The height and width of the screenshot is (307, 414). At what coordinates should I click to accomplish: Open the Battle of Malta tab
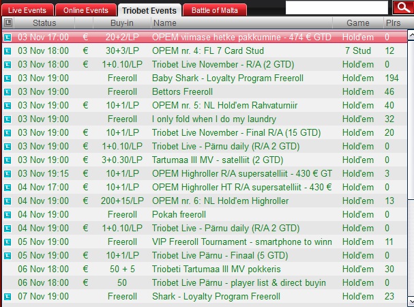click(x=215, y=10)
